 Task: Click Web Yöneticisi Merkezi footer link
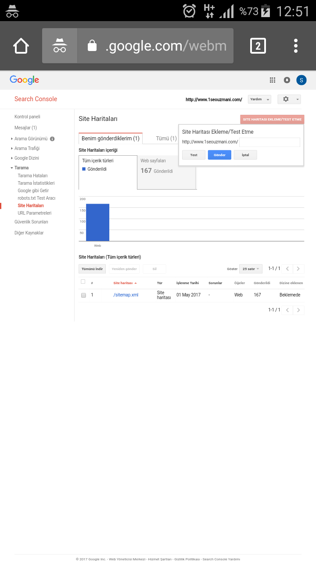(x=127, y=559)
